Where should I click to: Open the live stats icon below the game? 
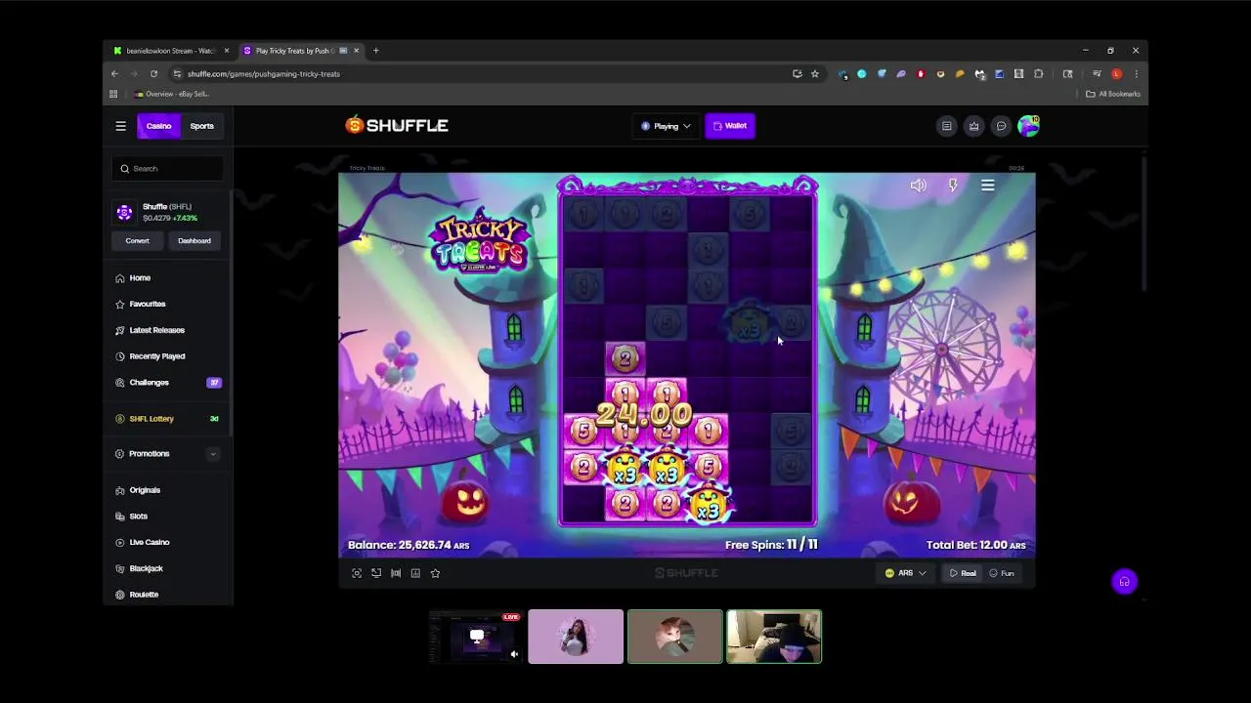(396, 573)
